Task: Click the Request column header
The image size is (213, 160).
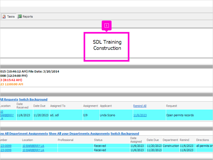Action: (172, 106)
